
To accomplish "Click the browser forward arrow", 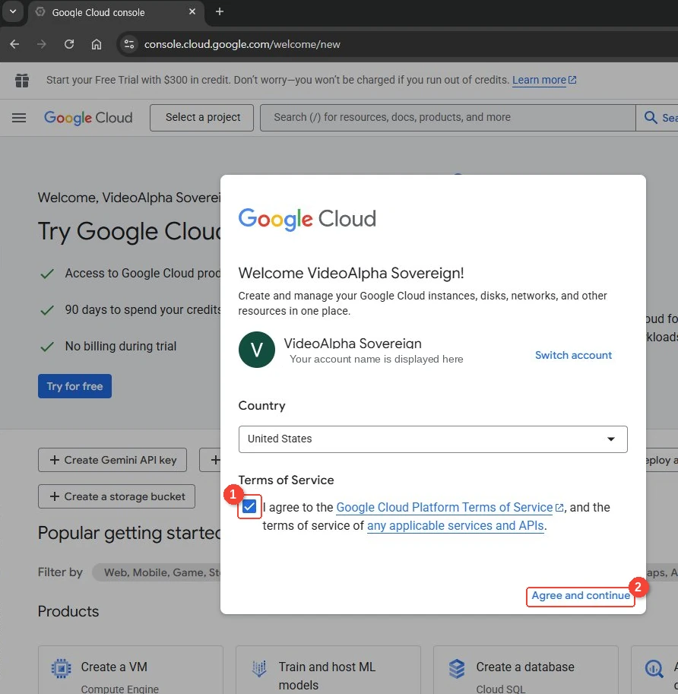I will click(42, 44).
